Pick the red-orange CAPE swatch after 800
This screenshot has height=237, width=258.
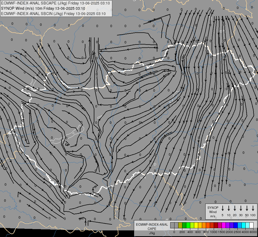(x=208, y=225)
